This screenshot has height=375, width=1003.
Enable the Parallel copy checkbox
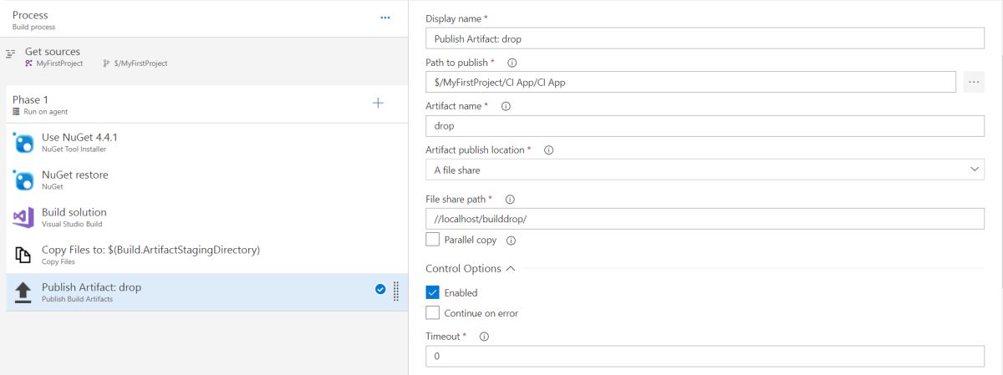coord(432,240)
